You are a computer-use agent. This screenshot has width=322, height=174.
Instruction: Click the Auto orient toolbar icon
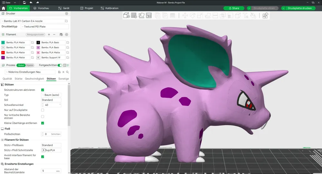coord(141,15)
